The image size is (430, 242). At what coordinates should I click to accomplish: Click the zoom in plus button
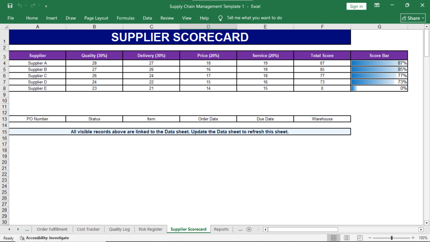click(x=413, y=238)
